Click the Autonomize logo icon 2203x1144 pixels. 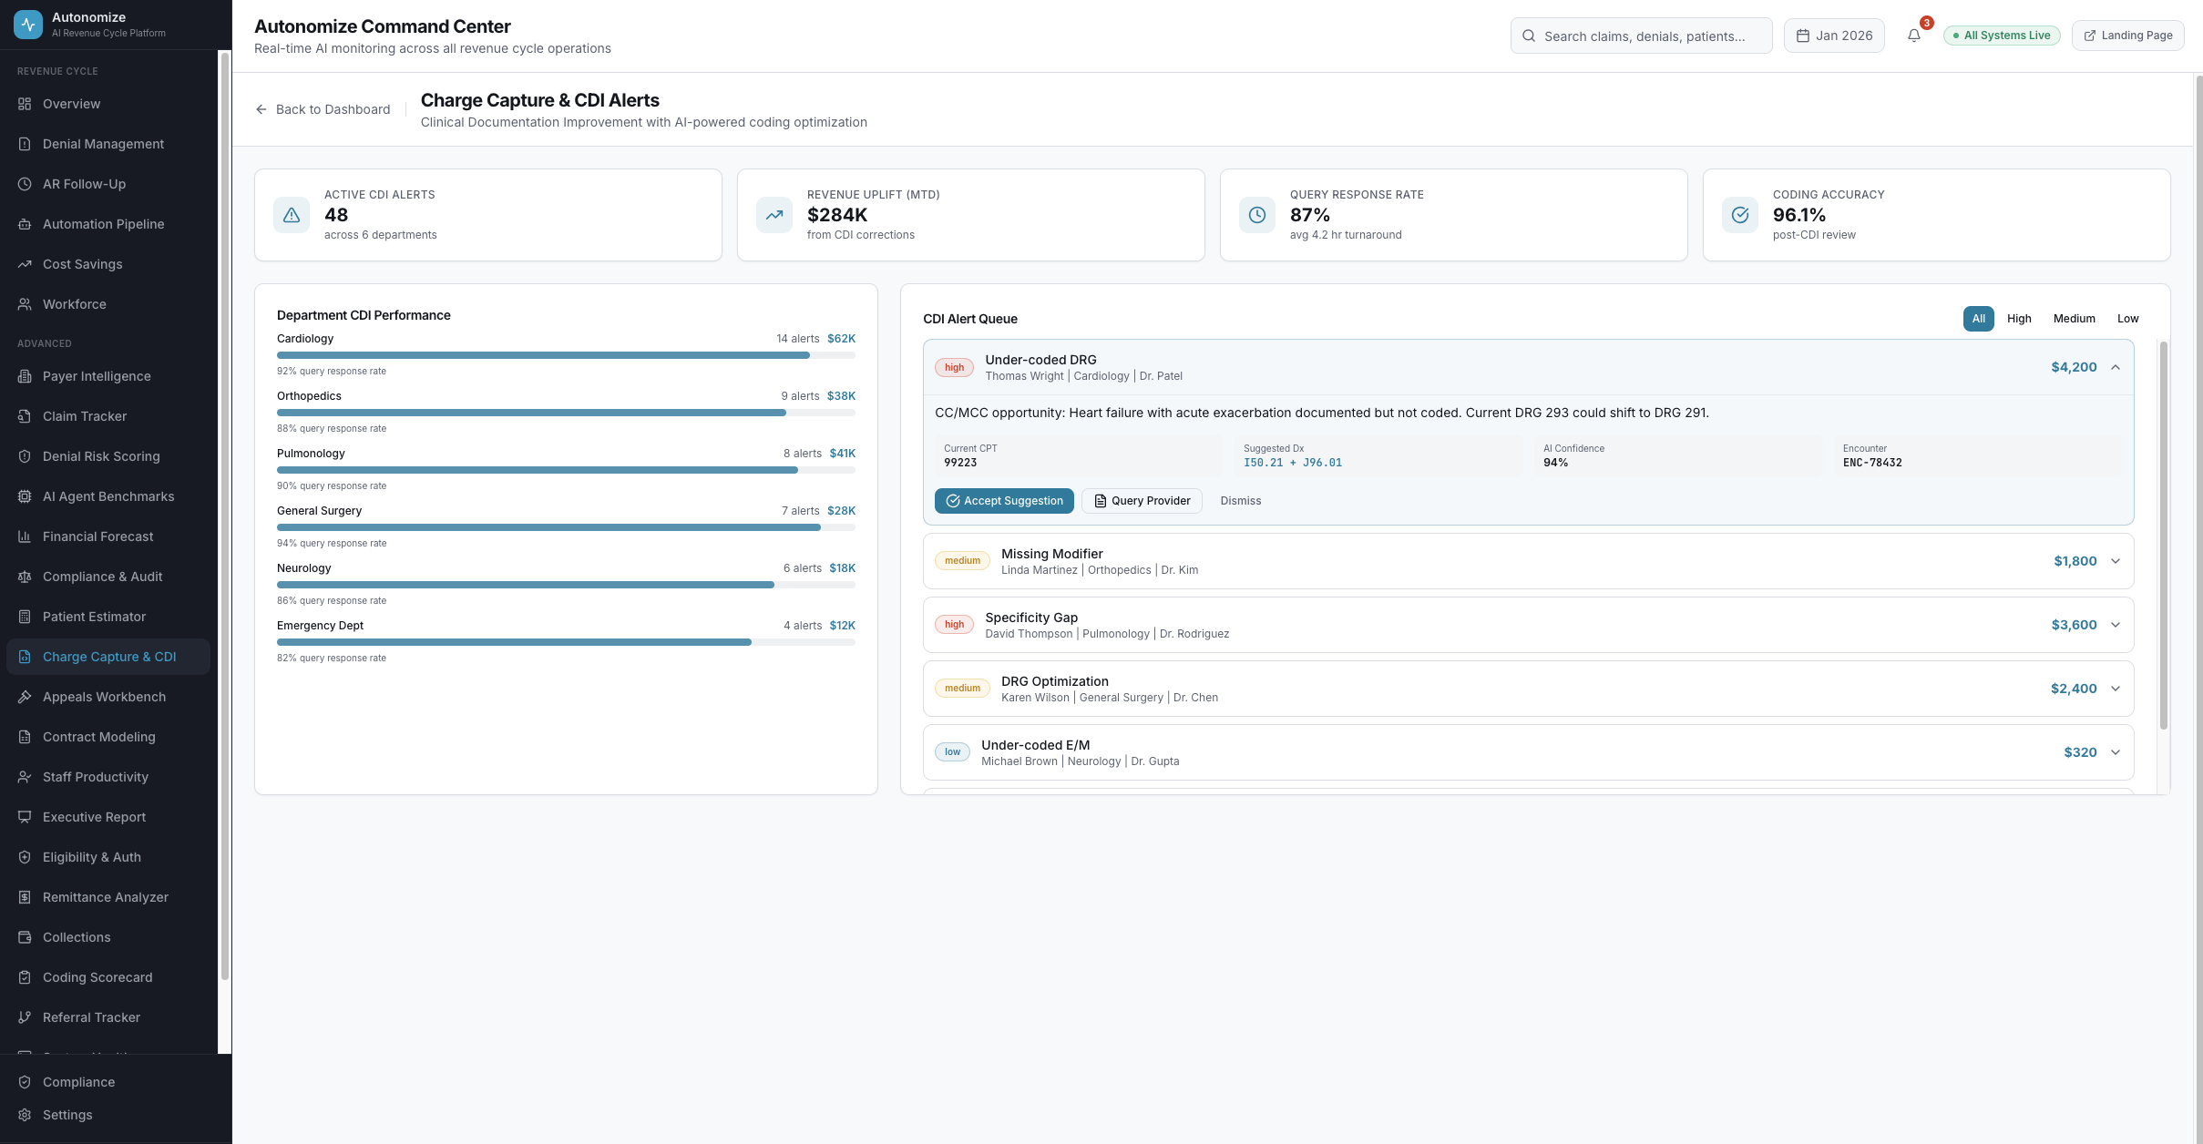tap(28, 25)
